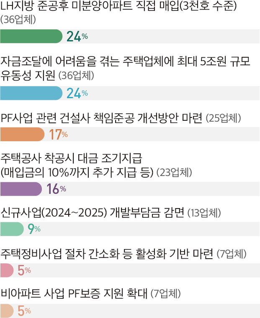Click the orange 17% bar
Viewport: 260px width, 318px height.
click(22, 134)
